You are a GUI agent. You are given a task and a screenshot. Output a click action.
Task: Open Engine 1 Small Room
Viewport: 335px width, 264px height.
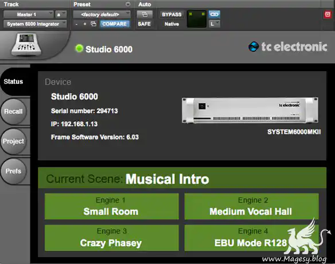[x=111, y=206]
